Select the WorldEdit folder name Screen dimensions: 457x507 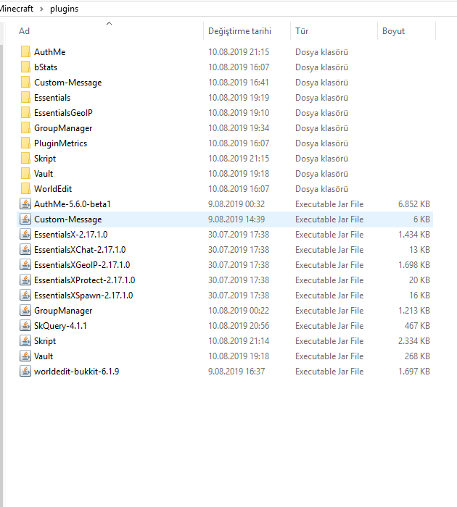[x=53, y=189]
